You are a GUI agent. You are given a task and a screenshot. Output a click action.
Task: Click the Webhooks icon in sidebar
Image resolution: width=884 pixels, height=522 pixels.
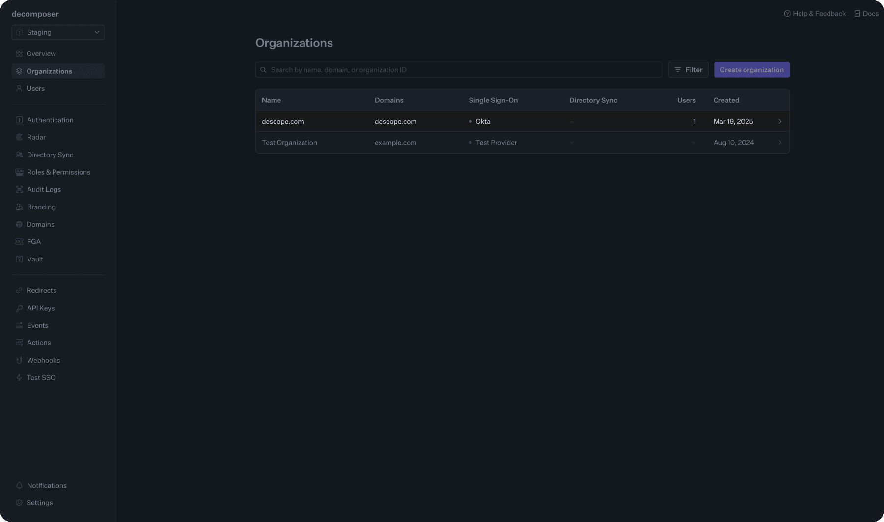(x=19, y=360)
